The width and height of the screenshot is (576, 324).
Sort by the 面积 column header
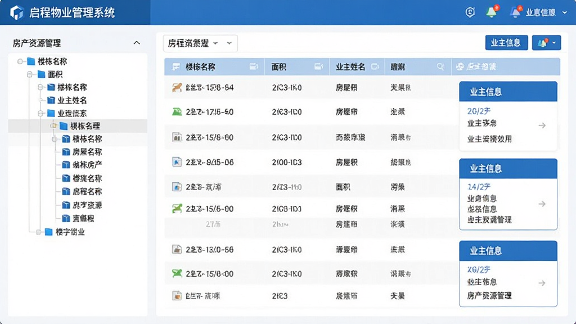[278, 67]
